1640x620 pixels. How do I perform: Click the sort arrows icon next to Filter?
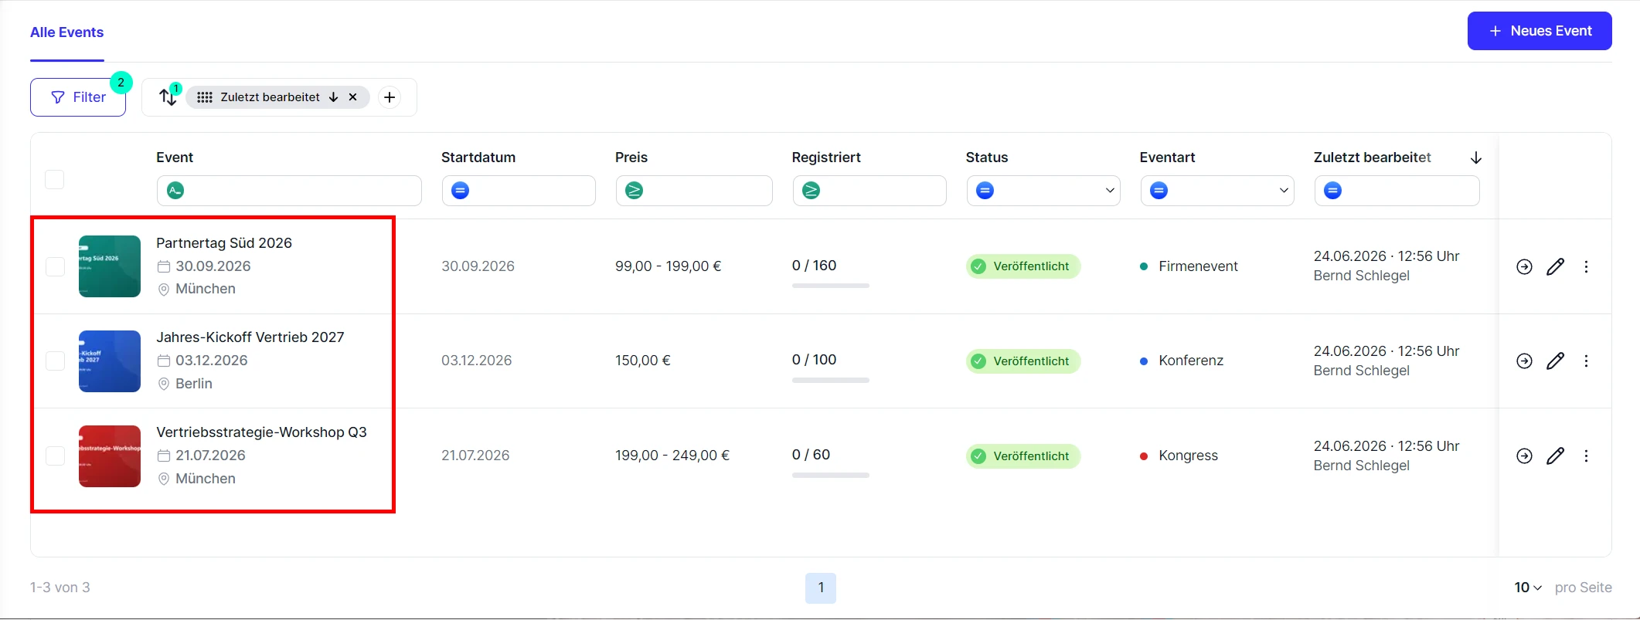point(168,97)
